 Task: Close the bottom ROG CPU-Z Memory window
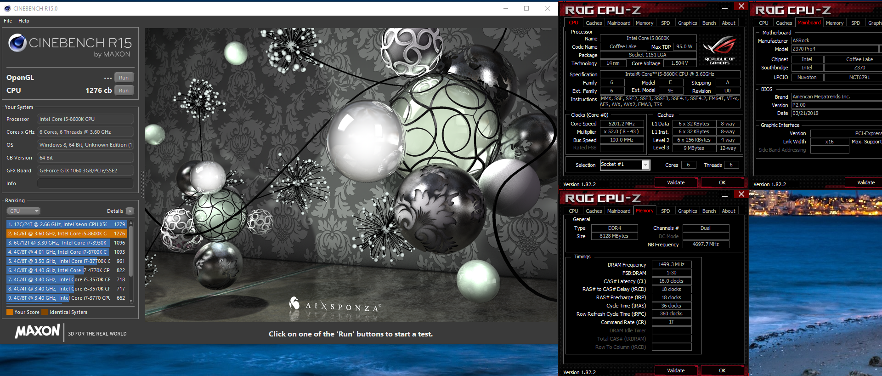[x=741, y=194]
